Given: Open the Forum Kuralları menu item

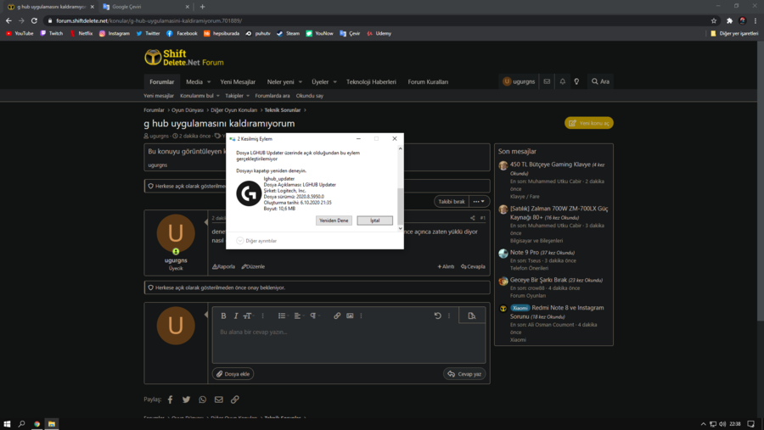Looking at the screenshot, I should tap(428, 81).
